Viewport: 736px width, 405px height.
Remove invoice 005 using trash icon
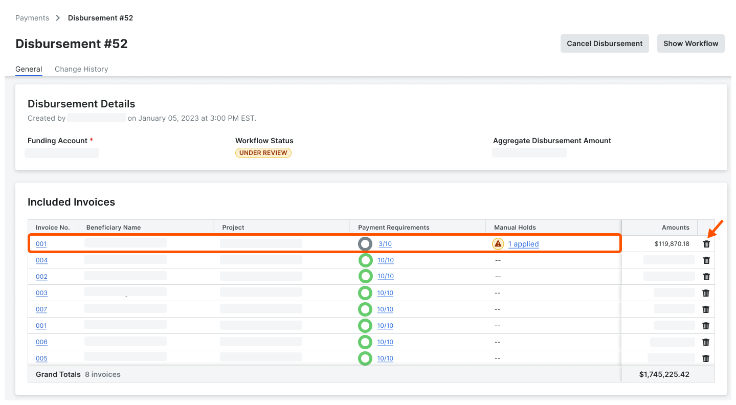click(706, 358)
